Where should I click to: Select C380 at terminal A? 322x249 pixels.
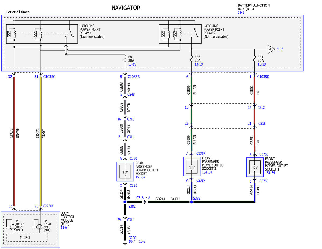pos(133,158)
